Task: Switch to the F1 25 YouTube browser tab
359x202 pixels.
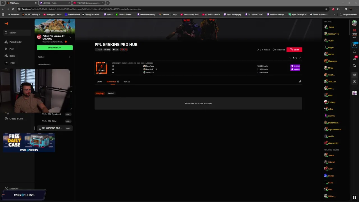Action: pyautogui.click(x=88, y=3)
